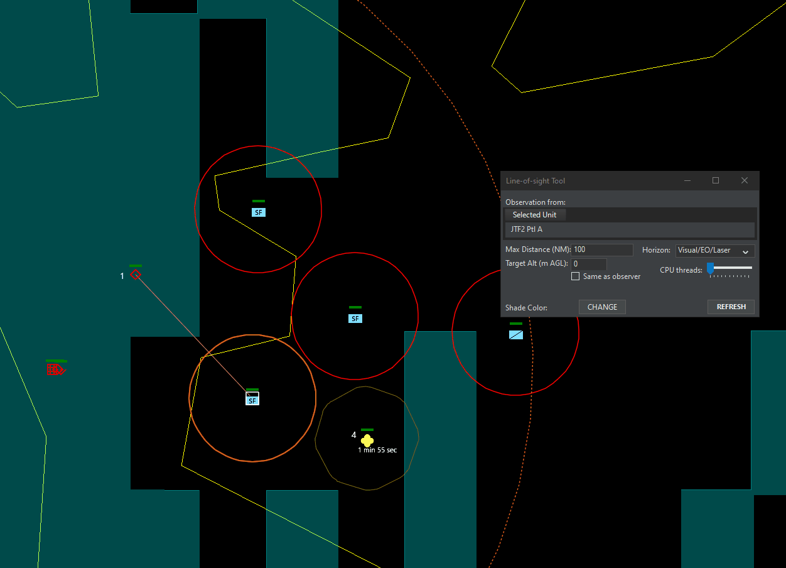Select the SF unit inside the orange circle

(x=252, y=398)
